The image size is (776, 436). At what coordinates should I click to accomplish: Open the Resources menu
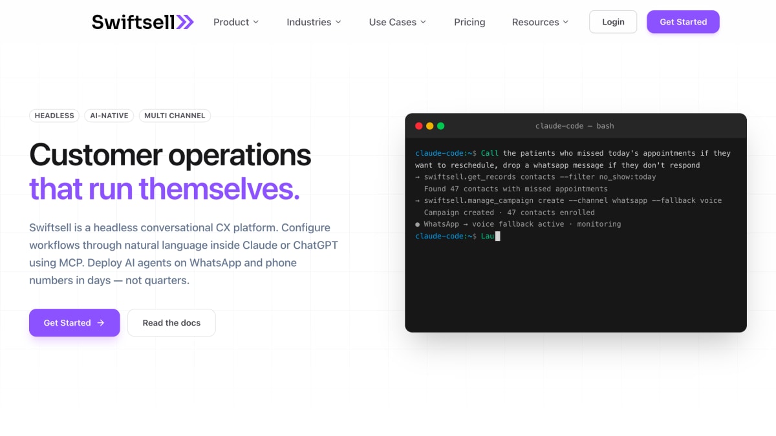(540, 22)
